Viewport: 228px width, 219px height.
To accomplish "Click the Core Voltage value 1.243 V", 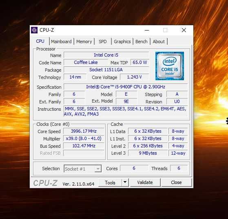I will click(x=135, y=77).
